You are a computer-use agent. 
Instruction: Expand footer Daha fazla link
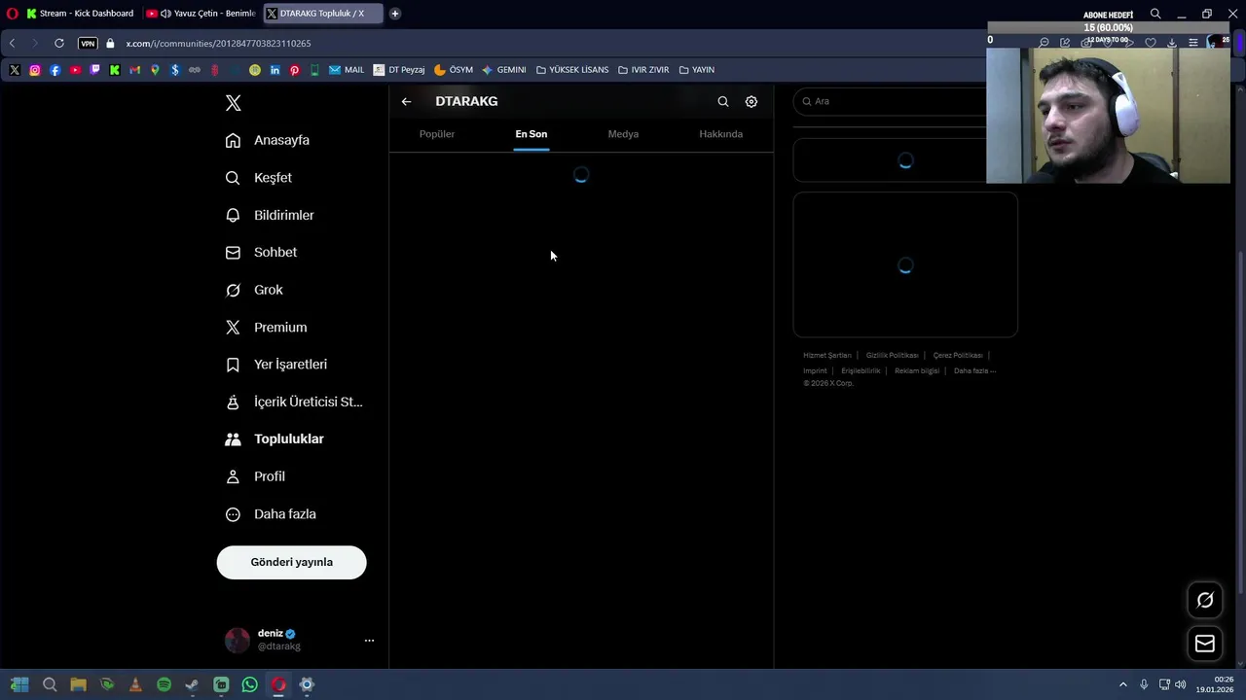coord(974,371)
